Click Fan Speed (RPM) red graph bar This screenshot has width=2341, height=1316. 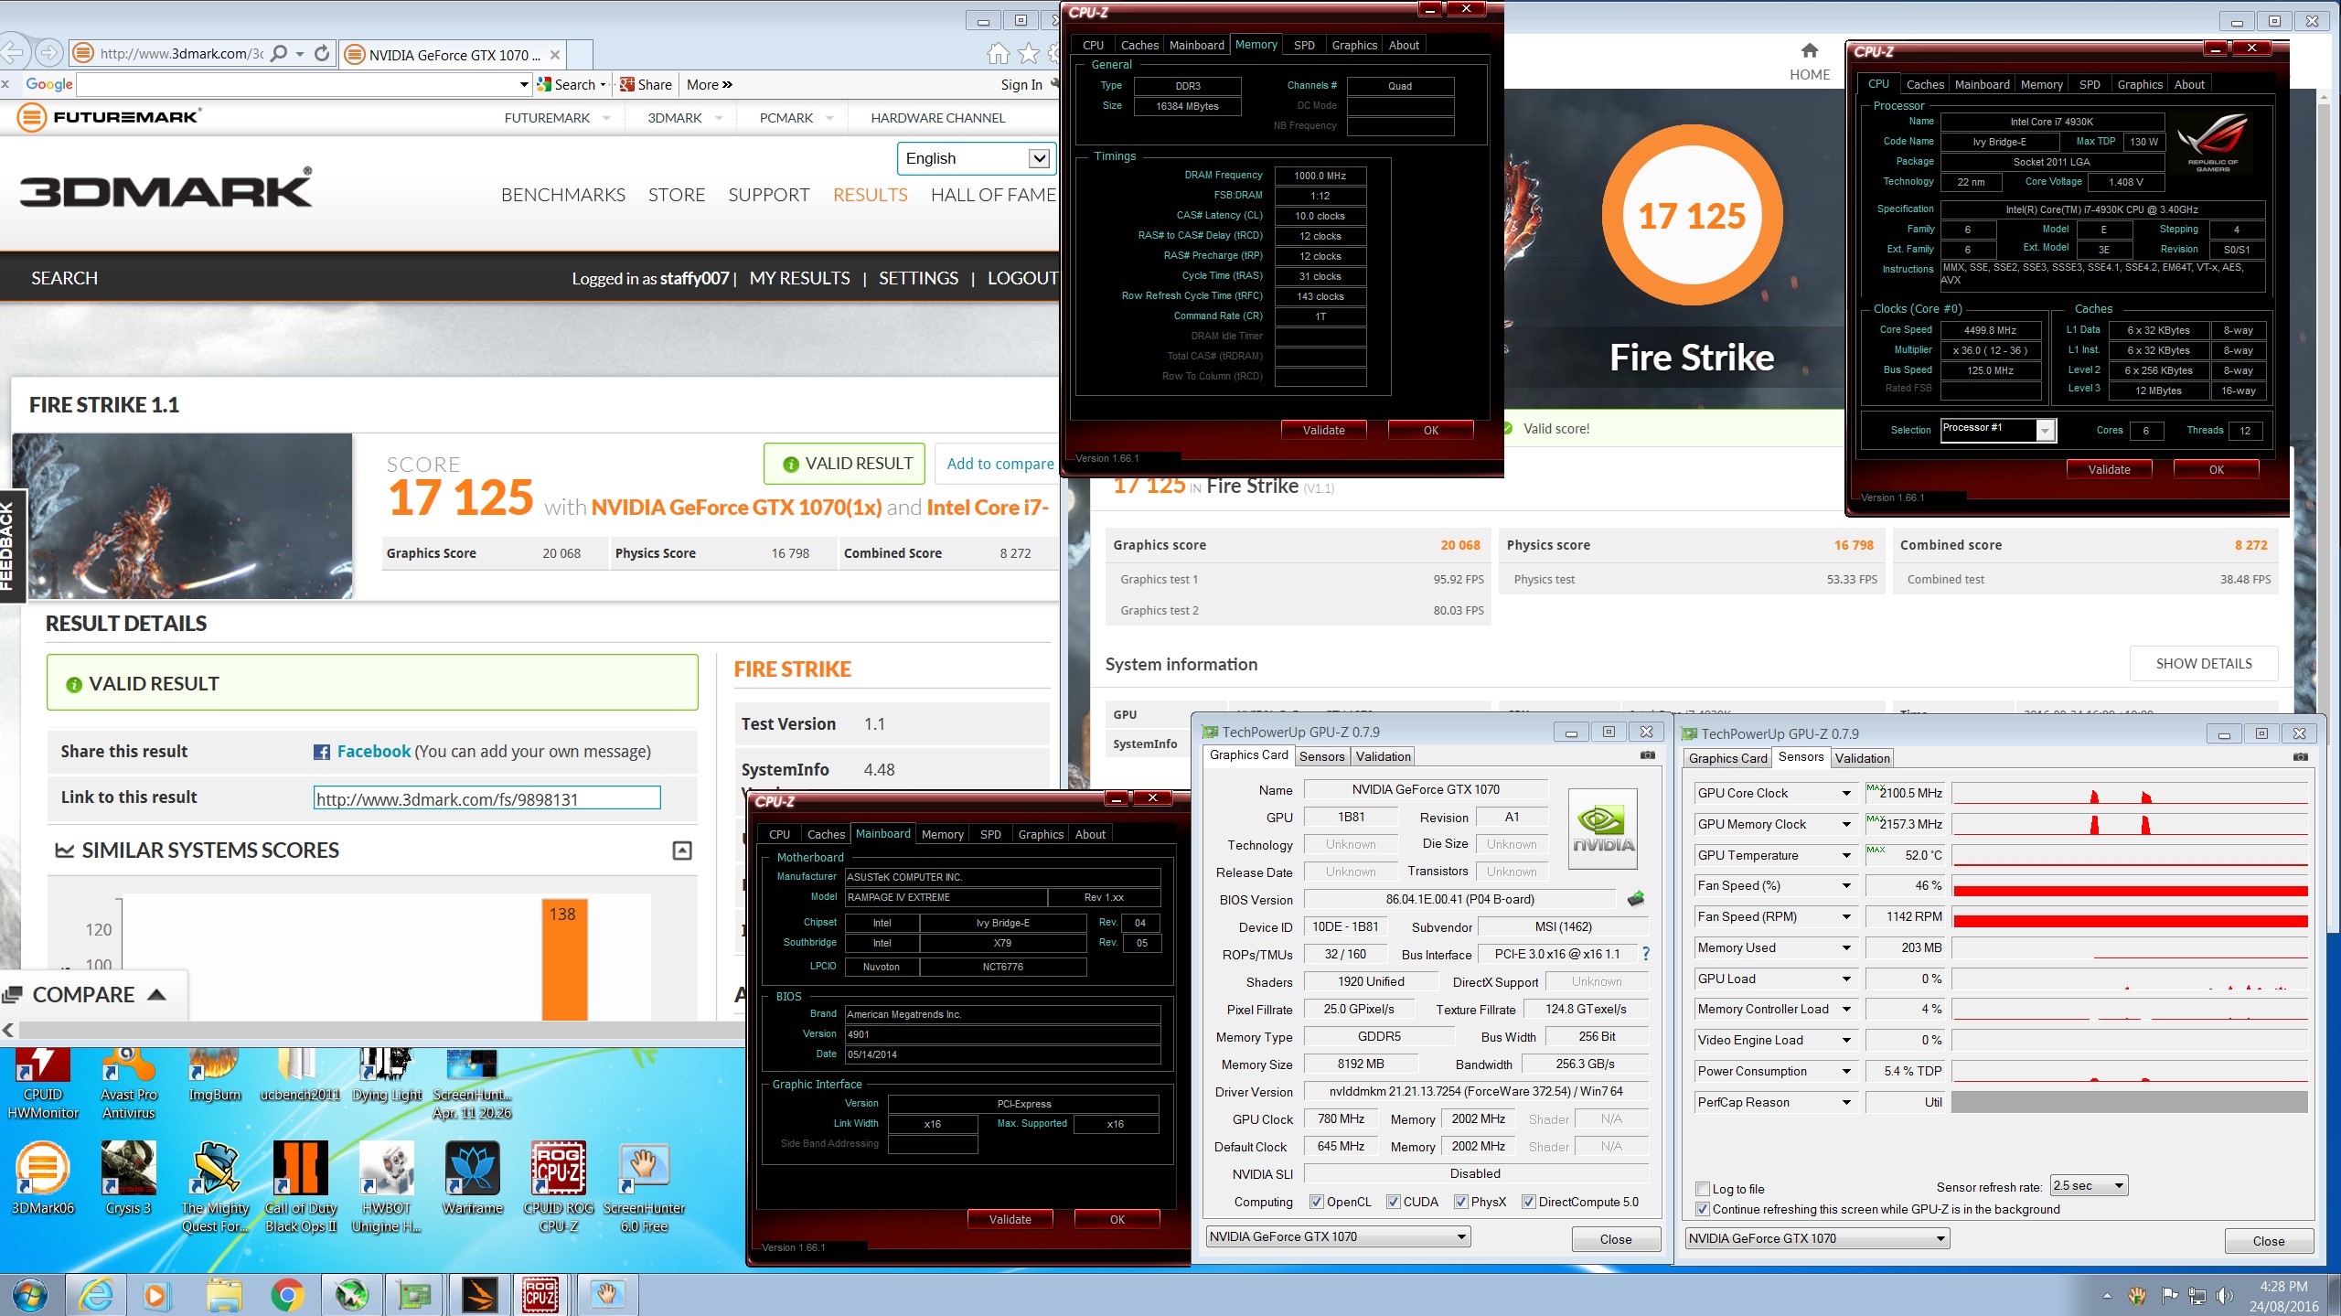[x=2130, y=921]
